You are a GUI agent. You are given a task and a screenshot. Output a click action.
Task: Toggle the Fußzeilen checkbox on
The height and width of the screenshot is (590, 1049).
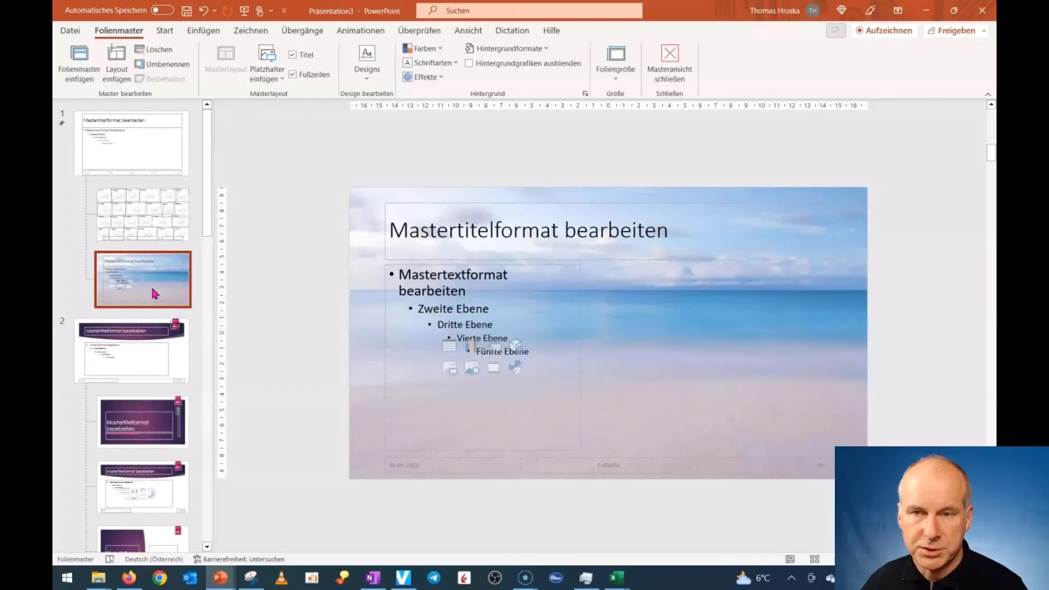(x=292, y=74)
